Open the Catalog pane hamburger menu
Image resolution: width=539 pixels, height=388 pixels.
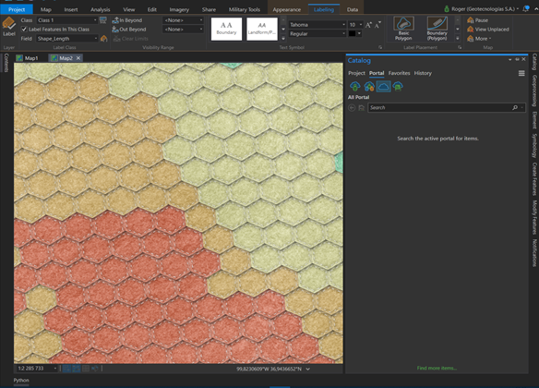pyautogui.click(x=521, y=73)
